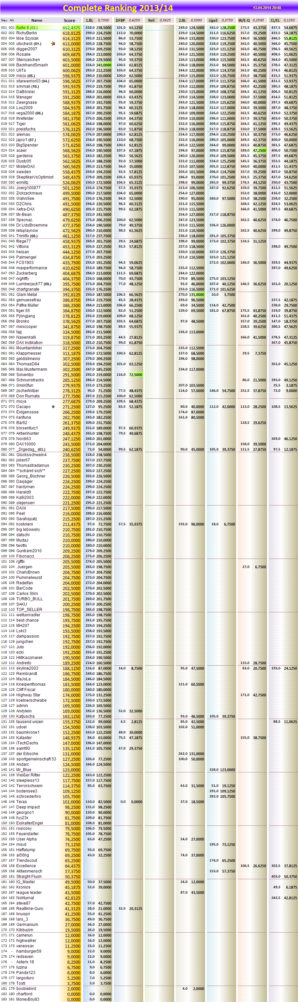Select the last-ranked name 'MoneyBoy83'
This screenshot has width=298, height=1002.
click(x=28, y=999)
